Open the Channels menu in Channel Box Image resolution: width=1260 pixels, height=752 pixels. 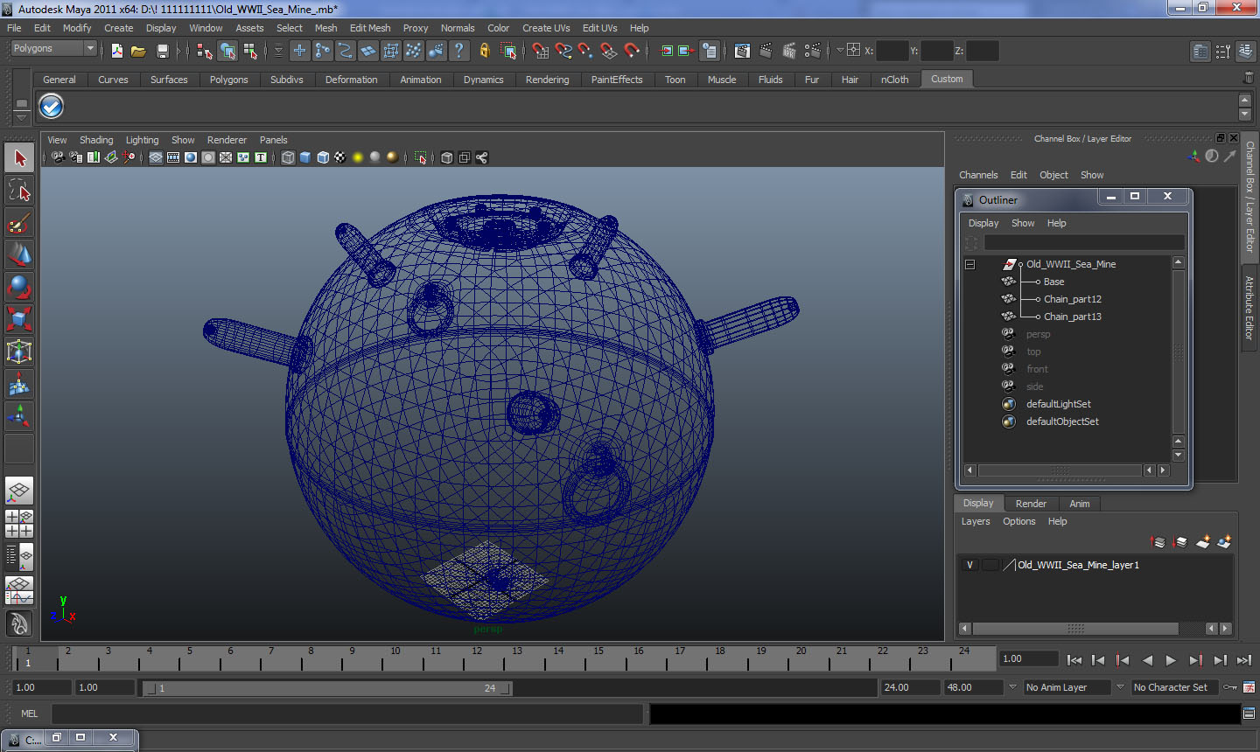pyautogui.click(x=978, y=175)
